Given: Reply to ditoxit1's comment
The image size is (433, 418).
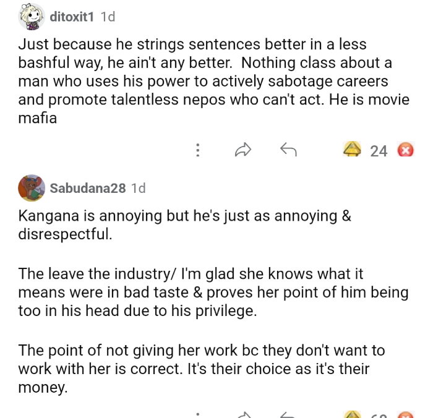Looking at the screenshot, I should [x=288, y=150].
